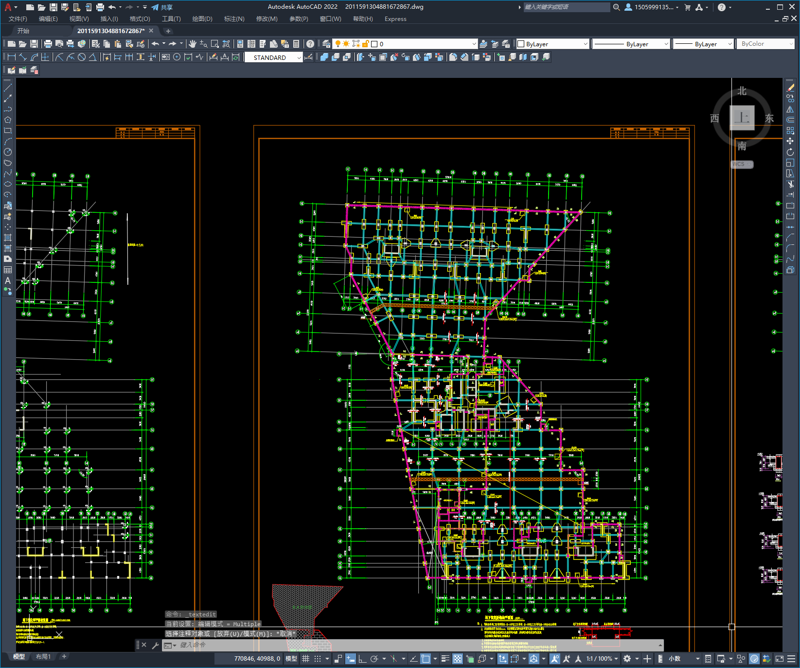Open the 绘图(D) menu
800x668 pixels.
[202, 19]
